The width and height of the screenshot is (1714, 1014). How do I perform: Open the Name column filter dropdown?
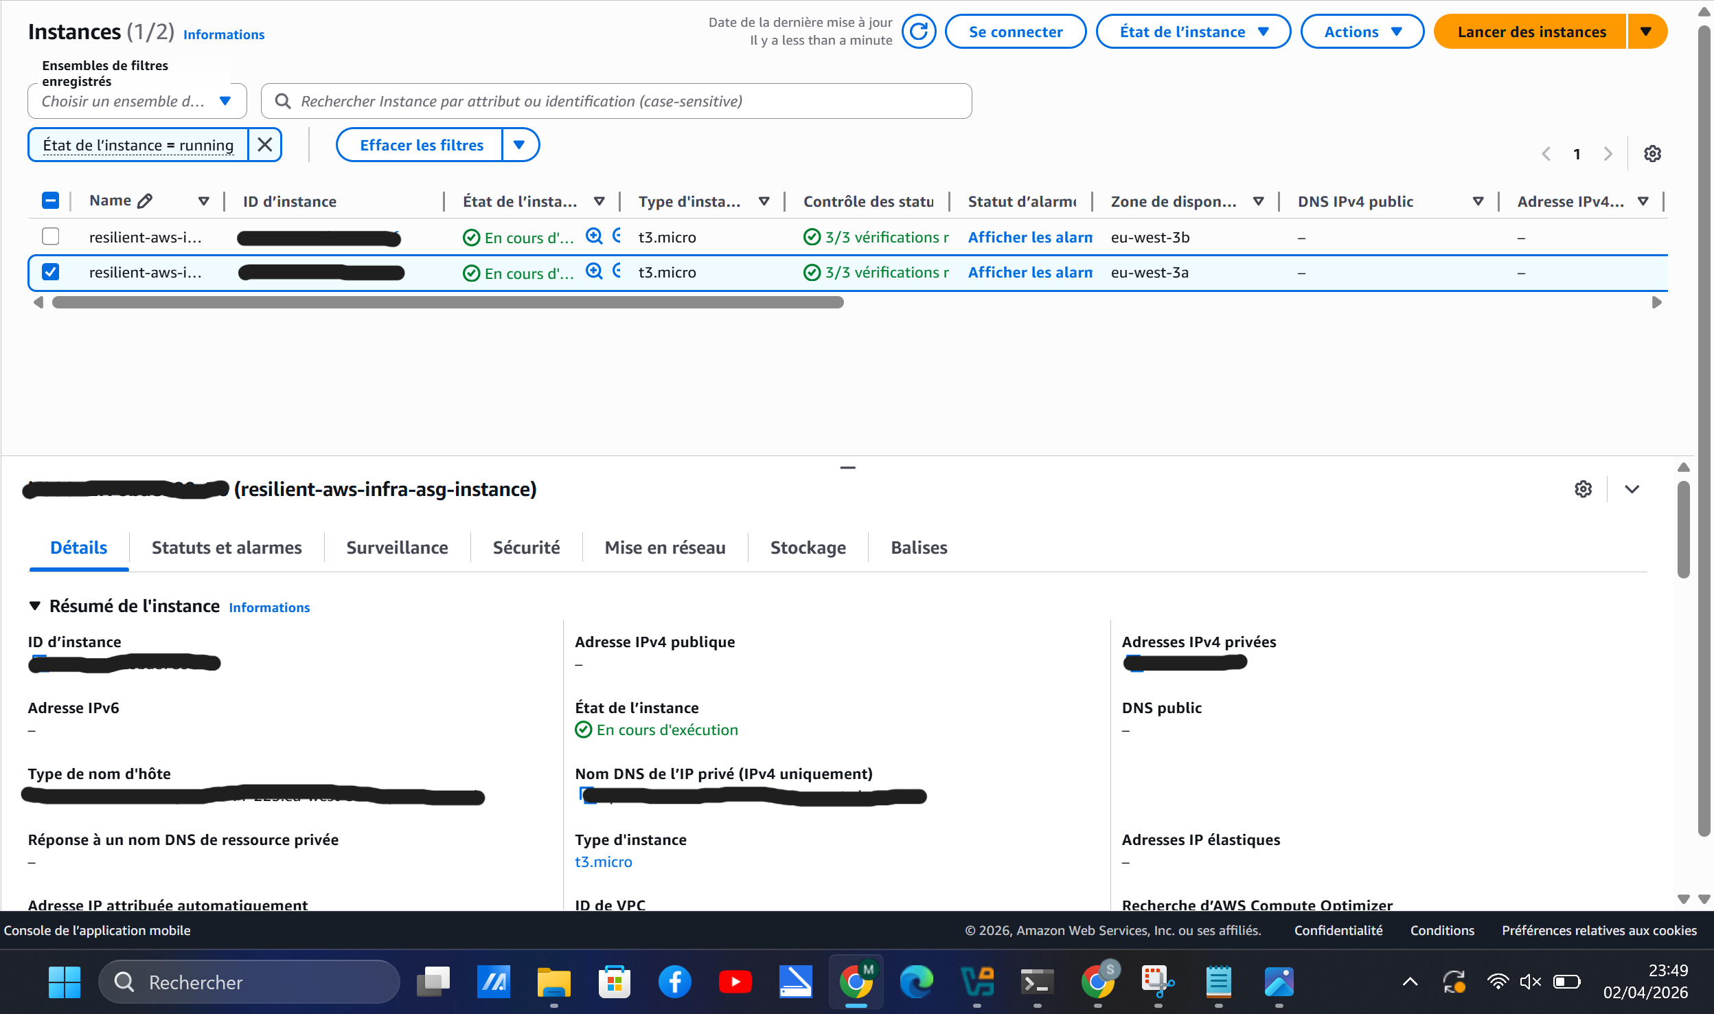(204, 201)
